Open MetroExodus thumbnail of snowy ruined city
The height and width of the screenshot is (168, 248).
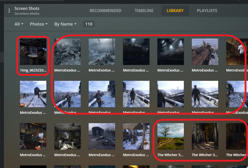68,52
